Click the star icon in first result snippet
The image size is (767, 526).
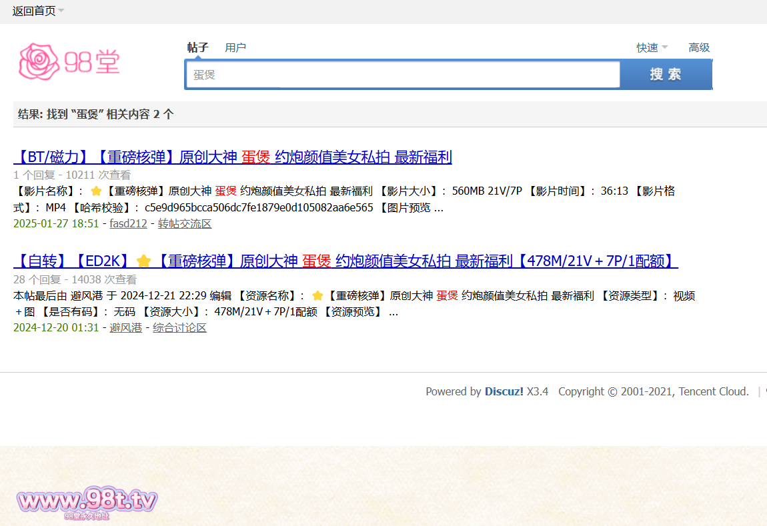pos(96,191)
